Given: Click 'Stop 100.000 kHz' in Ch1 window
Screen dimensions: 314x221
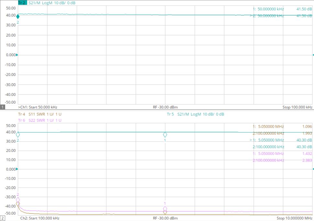Looking at the screenshot, I should pyautogui.click(x=297, y=107).
